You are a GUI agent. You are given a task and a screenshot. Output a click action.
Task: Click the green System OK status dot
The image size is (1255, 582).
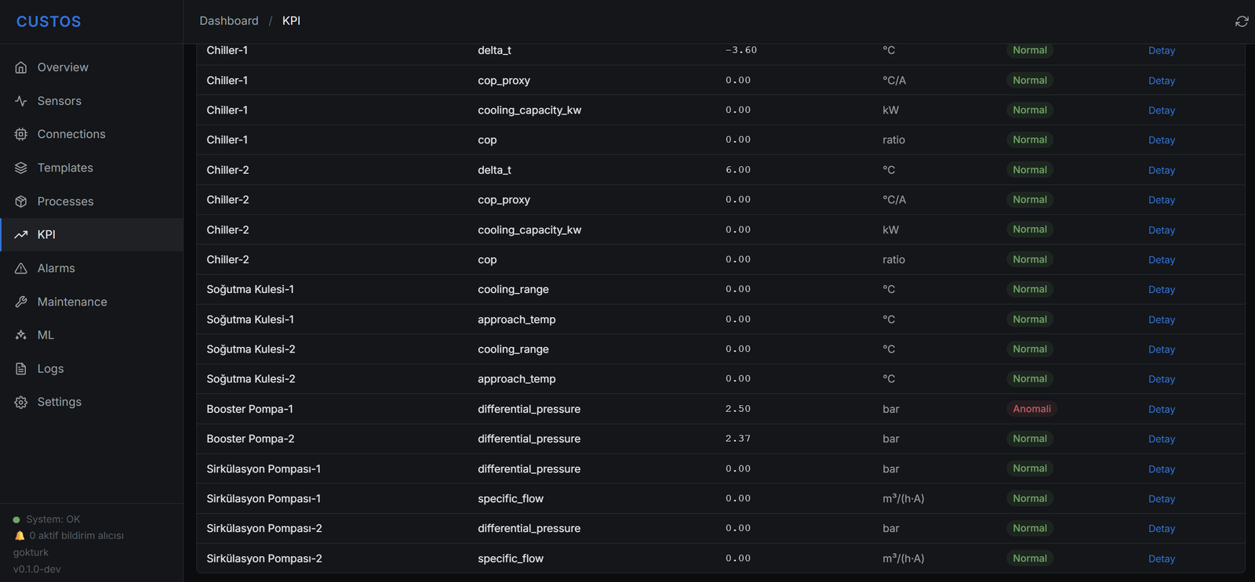pos(16,519)
